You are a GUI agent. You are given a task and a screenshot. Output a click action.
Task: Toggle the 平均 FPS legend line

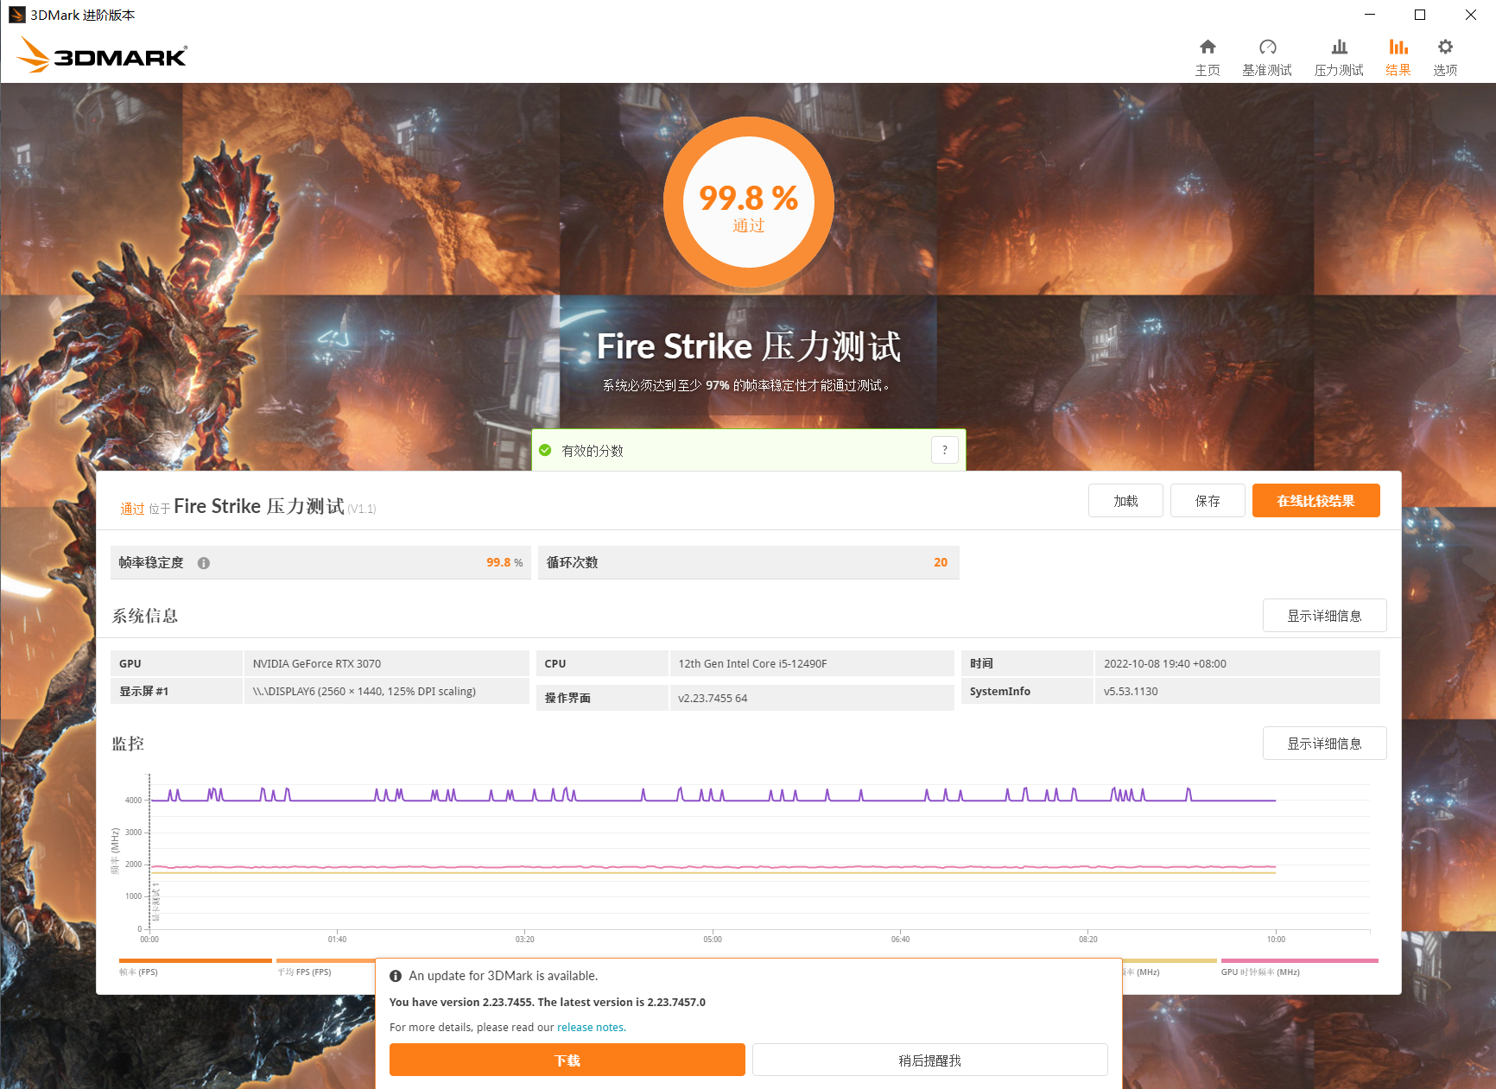click(325, 966)
